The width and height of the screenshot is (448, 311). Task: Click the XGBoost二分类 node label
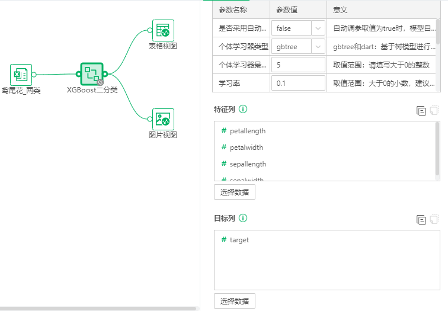pos(92,90)
